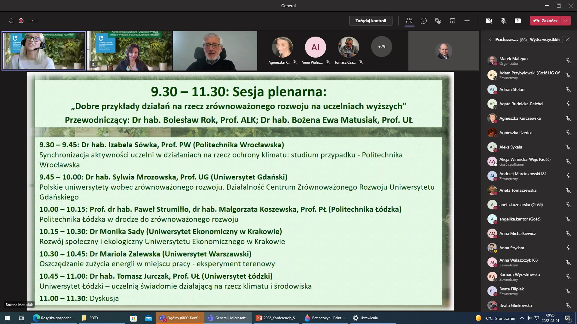The width and height of the screenshot is (577, 324).
Task: Show the participants list icon
Action: [409, 21]
